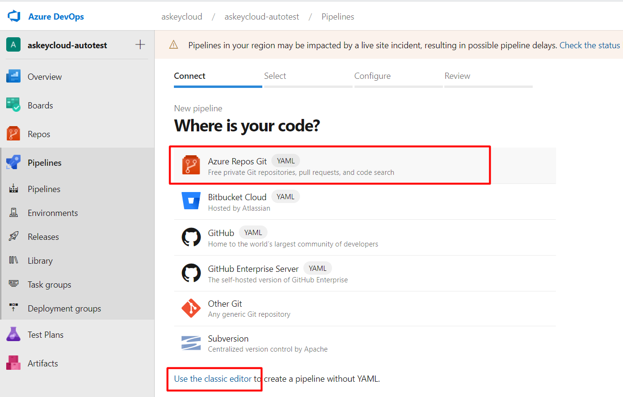623x397 pixels.
Task: Open Artifacts in the sidebar
Action: [77, 363]
